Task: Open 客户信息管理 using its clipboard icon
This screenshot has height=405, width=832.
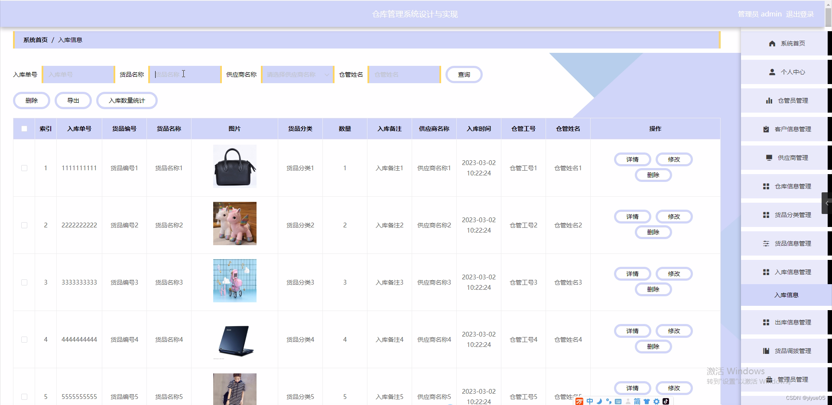Action: coord(766,129)
